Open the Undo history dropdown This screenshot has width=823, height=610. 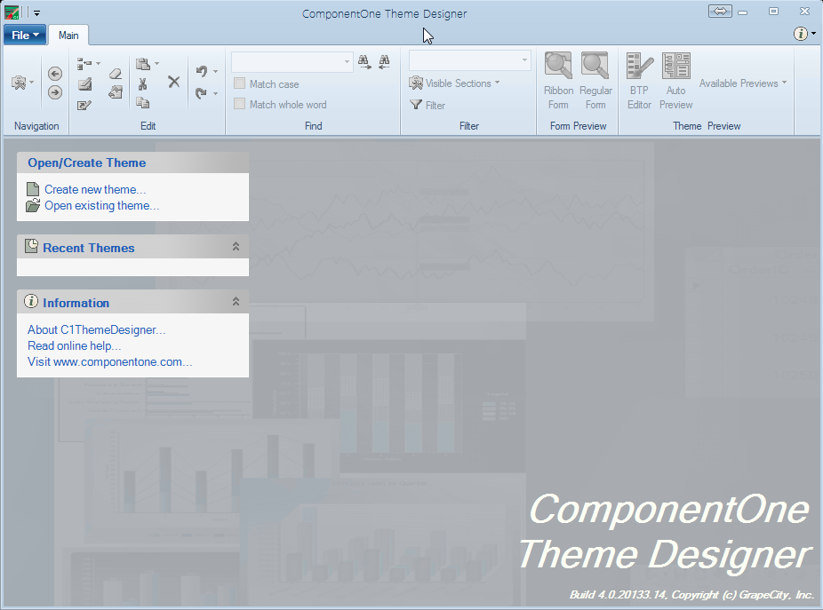pyautogui.click(x=215, y=71)
